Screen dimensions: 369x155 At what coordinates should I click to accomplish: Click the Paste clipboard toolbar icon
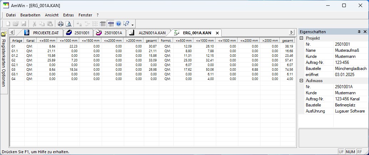click(50, 24)
